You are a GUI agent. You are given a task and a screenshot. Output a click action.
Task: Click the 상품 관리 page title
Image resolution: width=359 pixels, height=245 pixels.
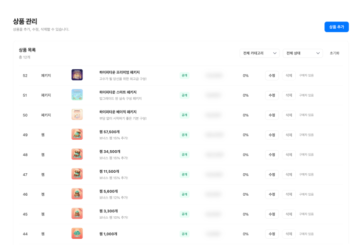point(25,22)
